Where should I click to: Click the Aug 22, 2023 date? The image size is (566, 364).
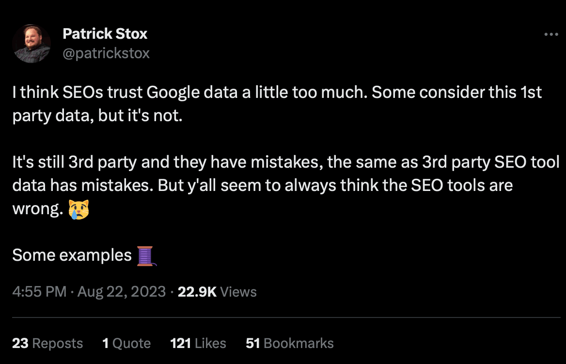coord(121,292)
